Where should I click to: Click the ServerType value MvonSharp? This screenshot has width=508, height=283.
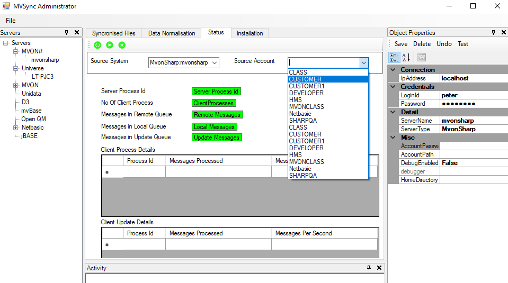coord(474,129)
